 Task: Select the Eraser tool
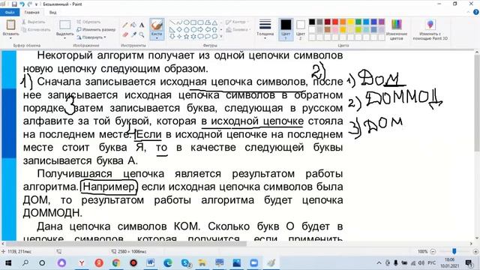click(x=125, y=35)
